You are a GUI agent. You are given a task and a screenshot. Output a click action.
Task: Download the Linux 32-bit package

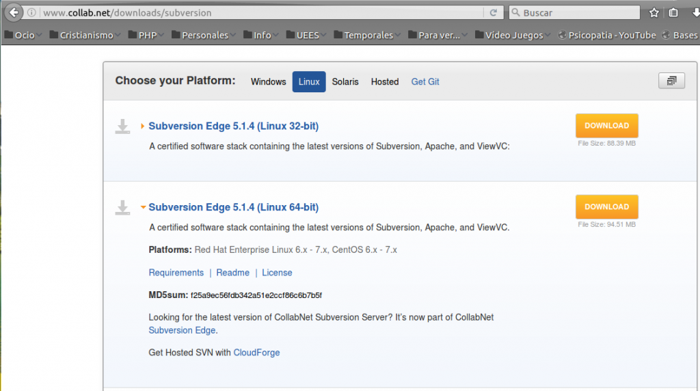pyautogui.click(x=607, y=125)
